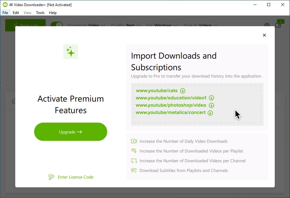Open the side panel icon with badge
Image resolution: width=290 pixels, height=198 pixels.
[x=278, y=25]
